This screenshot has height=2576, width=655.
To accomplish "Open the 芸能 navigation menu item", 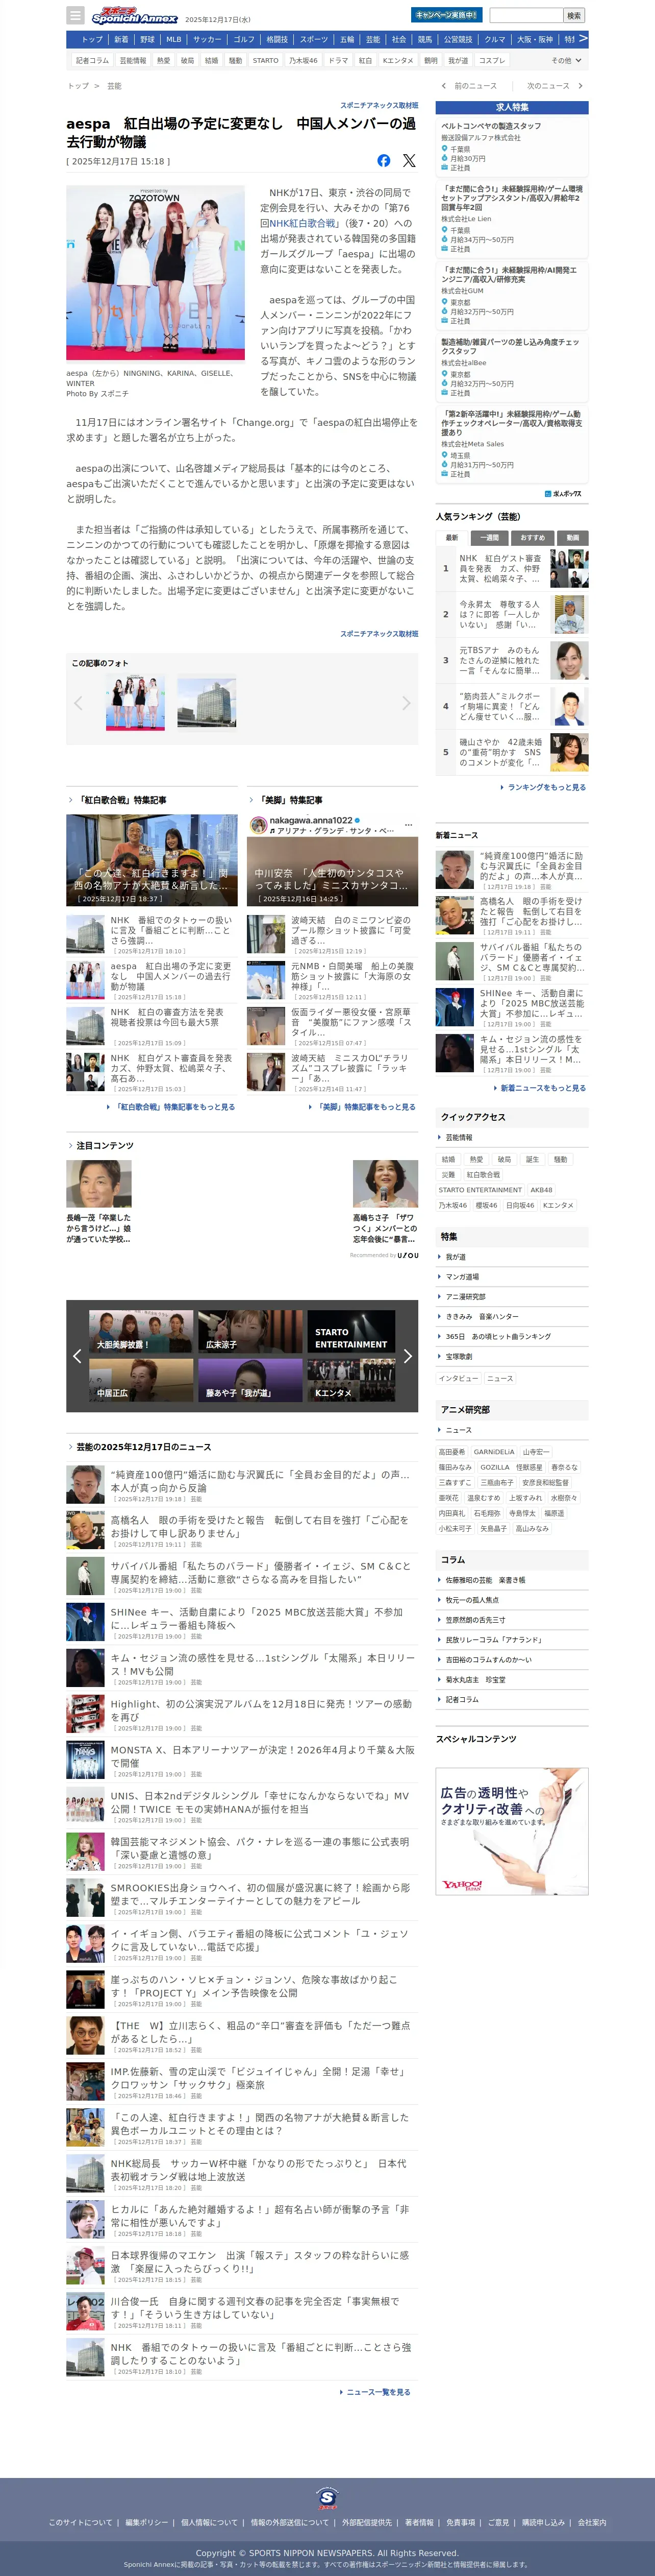I will (x=372, y=40).
